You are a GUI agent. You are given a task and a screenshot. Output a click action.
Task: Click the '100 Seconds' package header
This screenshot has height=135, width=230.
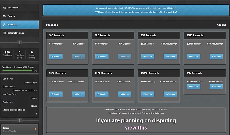click(67, 36)
